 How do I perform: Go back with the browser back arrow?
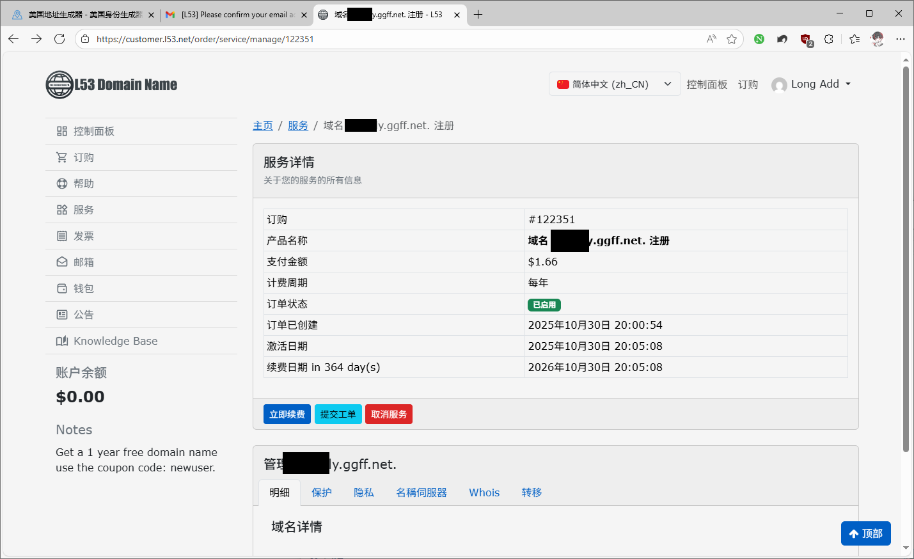(13, 39)
